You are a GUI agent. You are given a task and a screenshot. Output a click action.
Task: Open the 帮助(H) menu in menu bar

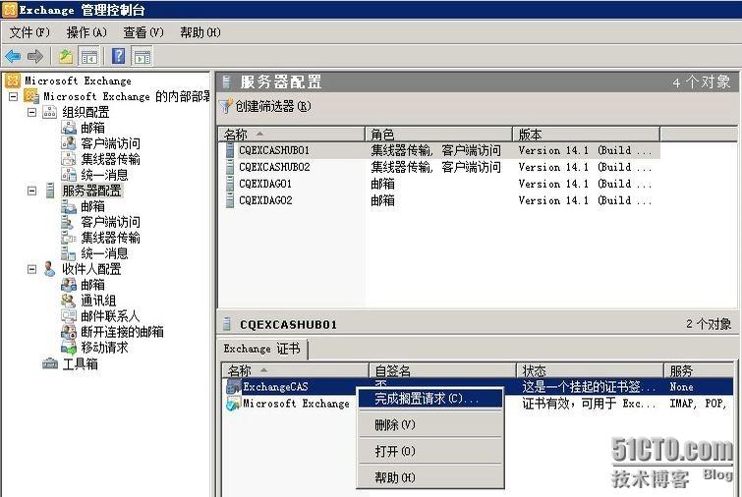tap(200, 32)
